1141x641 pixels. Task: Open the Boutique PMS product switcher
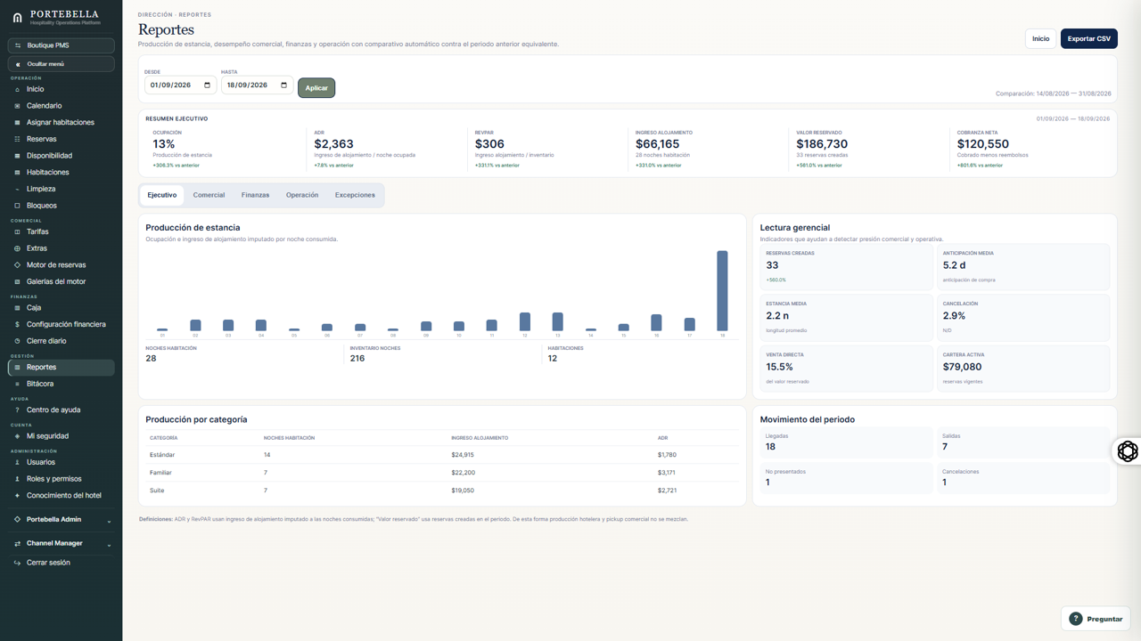coord(61,45)
